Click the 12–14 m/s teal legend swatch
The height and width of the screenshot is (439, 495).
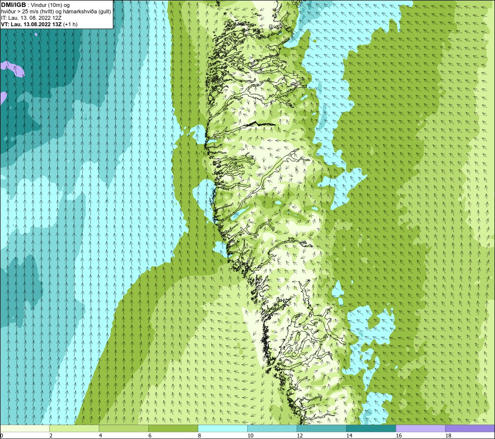(321, 428)
